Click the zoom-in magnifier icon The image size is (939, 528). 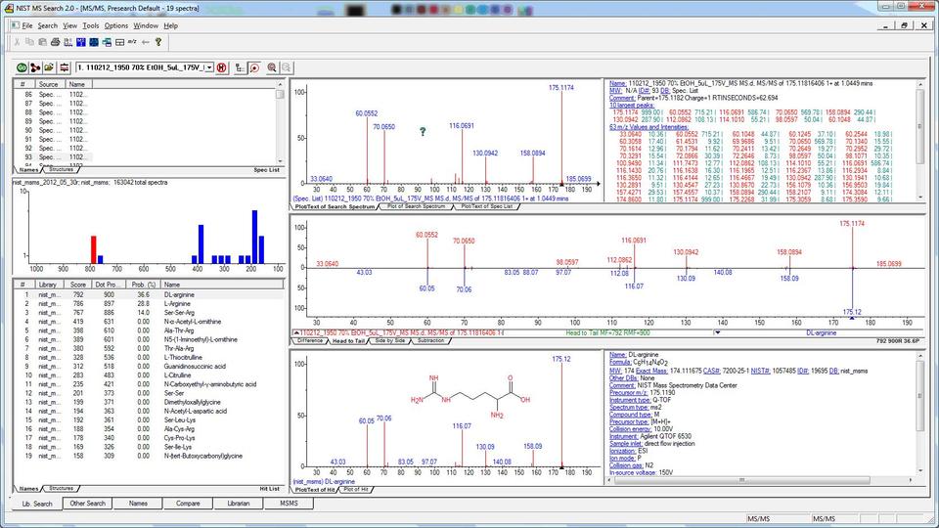point(272,67)
